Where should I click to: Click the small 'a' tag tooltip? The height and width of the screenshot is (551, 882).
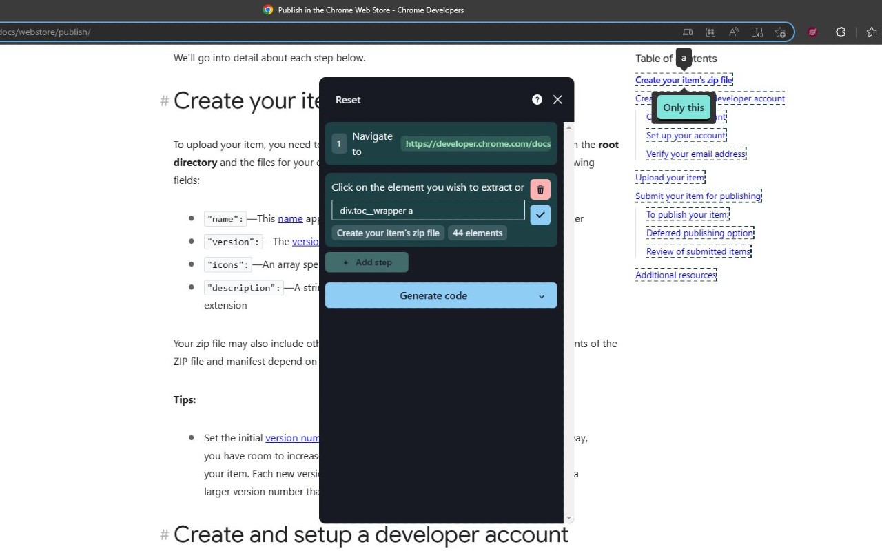click(684, 59)
